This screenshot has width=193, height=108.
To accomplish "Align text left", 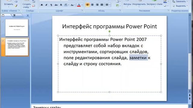I will tap(87, 5).
